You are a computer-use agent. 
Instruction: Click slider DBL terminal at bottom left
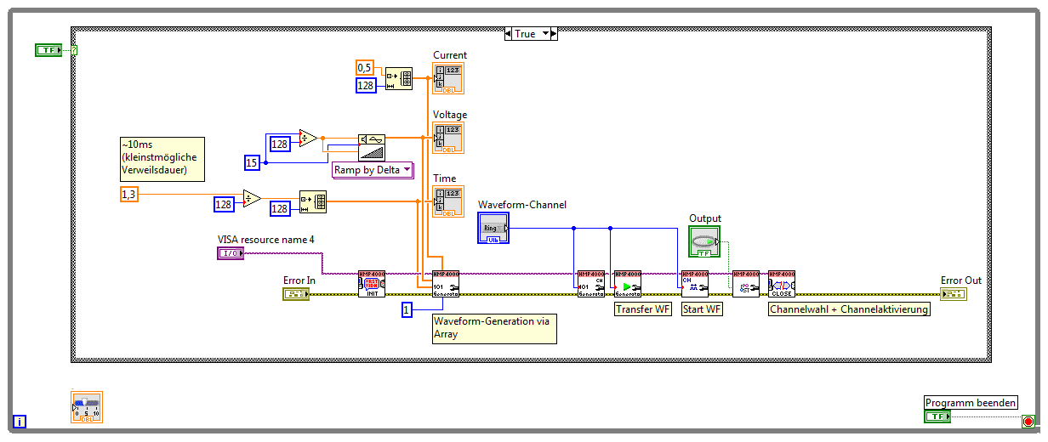tap(86, 407)
